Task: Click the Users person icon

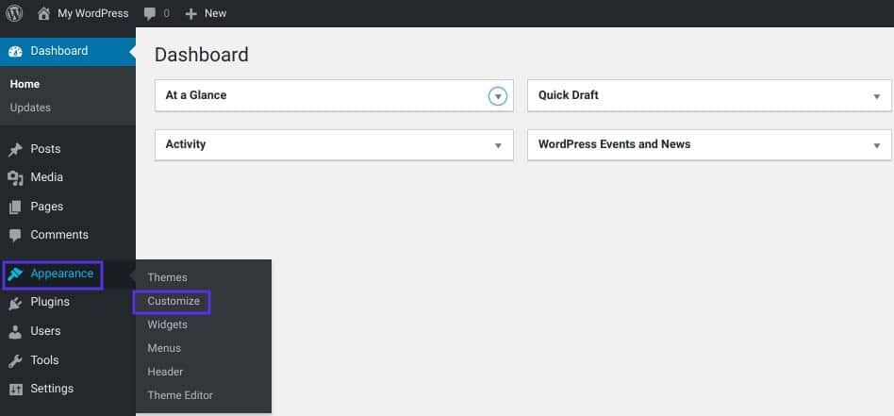Action: 15,331
